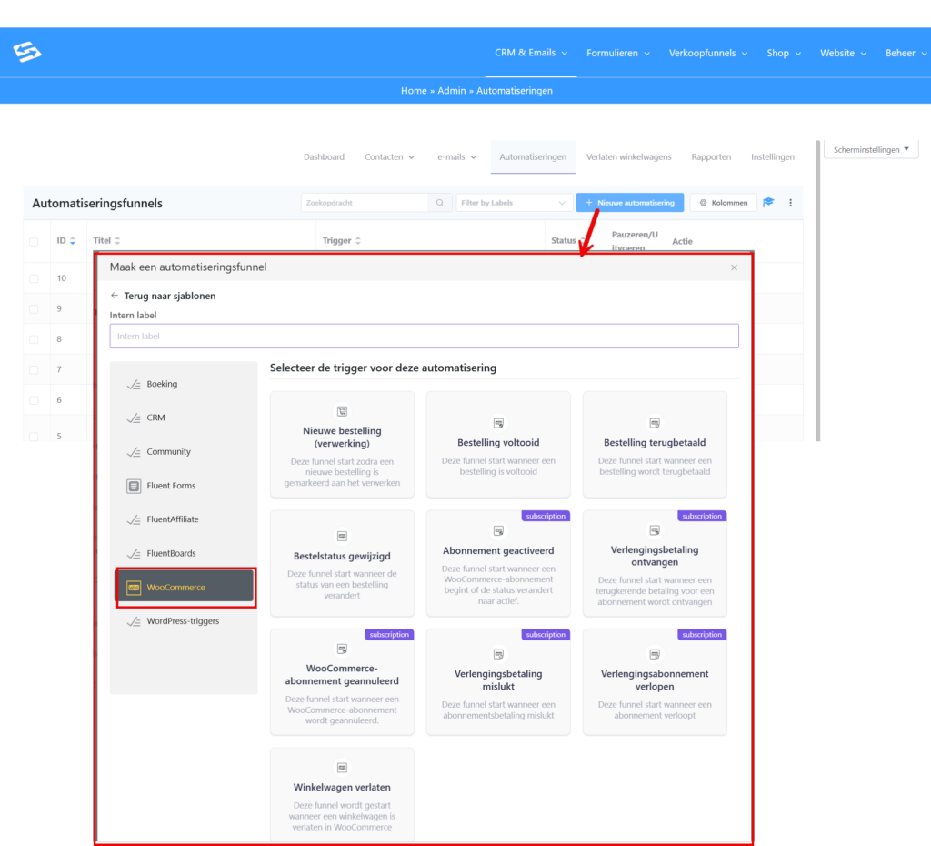Toggle the select-all checkbox in table header

[34, 241]
